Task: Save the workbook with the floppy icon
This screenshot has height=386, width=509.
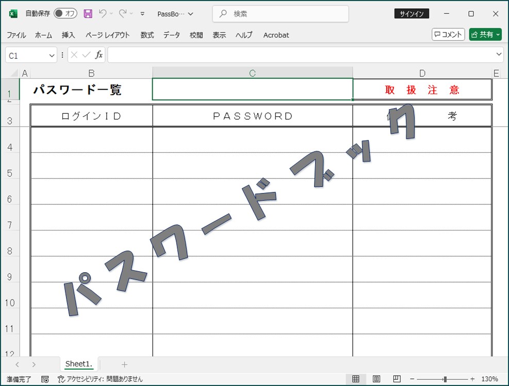Action: point(88,13)
